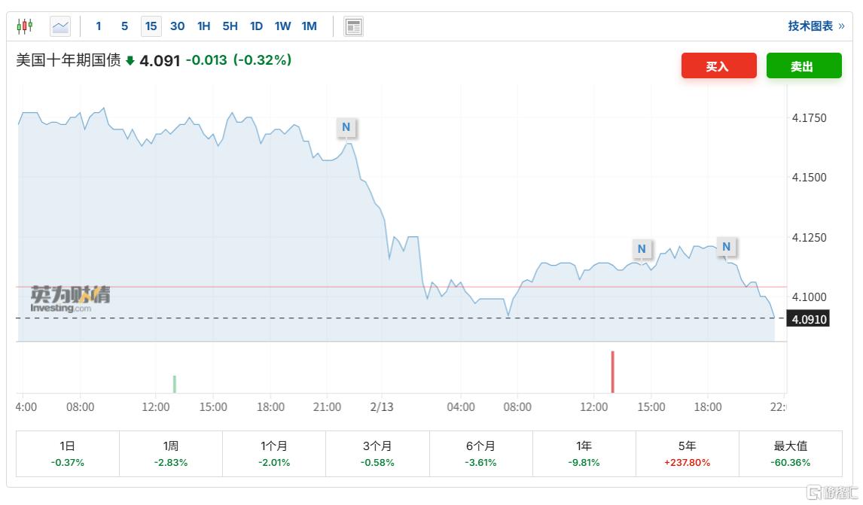Choose the 1M monthly interval
The height and width of the screenshot is (505, 863).
(309, 26)
